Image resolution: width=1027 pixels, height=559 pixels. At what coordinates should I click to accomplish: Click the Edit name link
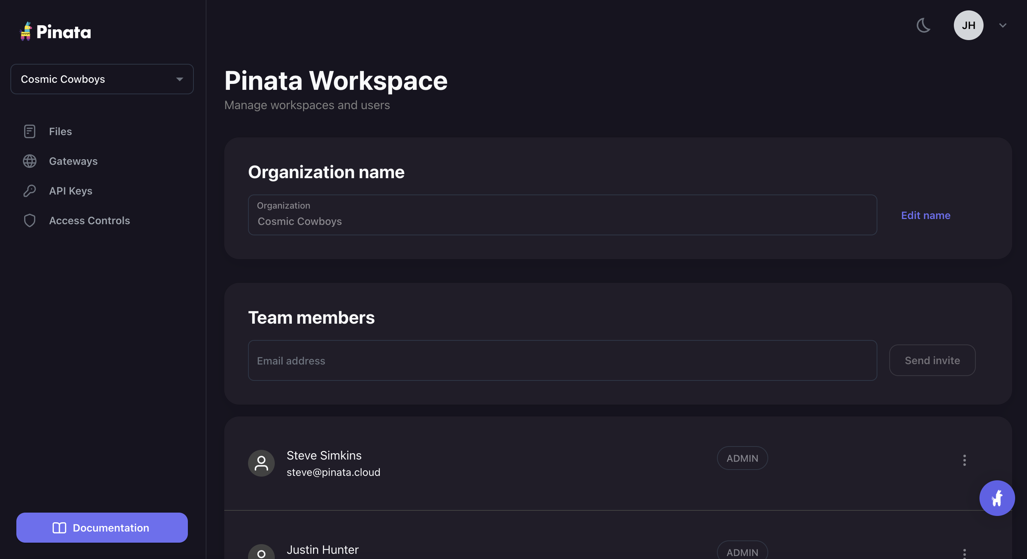(926, 215)
